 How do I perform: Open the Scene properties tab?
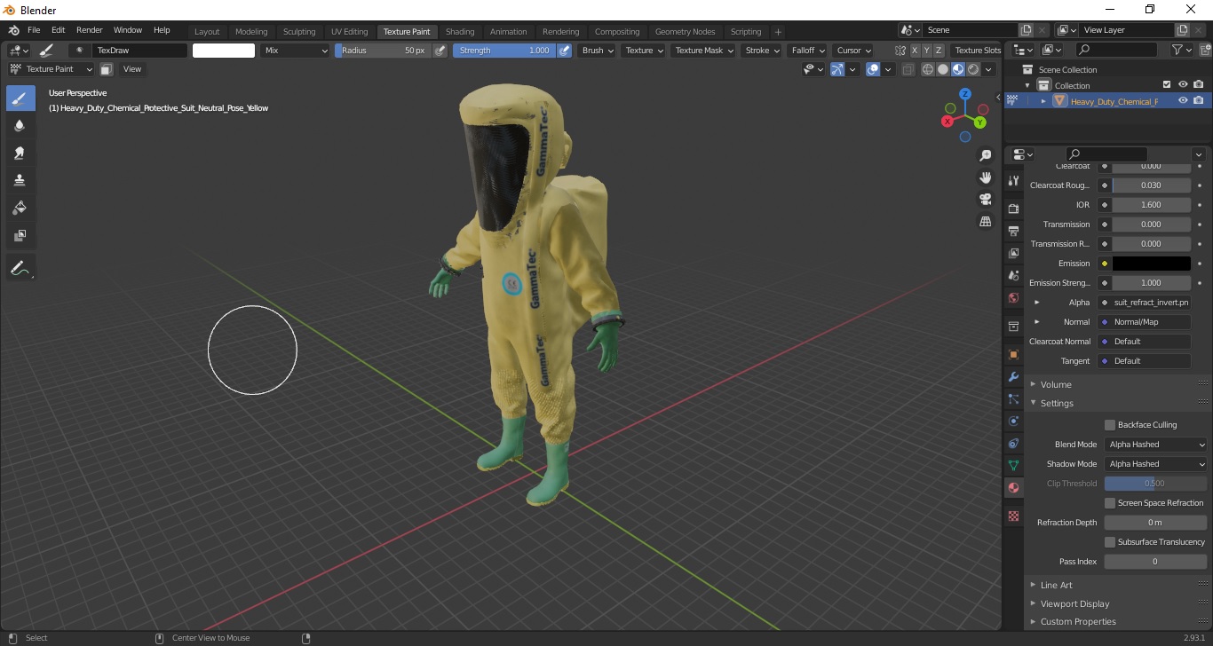click(1013, 275)
